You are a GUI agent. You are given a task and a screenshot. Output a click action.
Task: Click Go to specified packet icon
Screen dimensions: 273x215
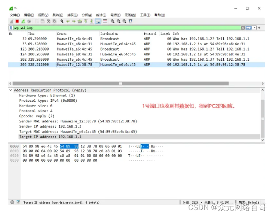80,21
